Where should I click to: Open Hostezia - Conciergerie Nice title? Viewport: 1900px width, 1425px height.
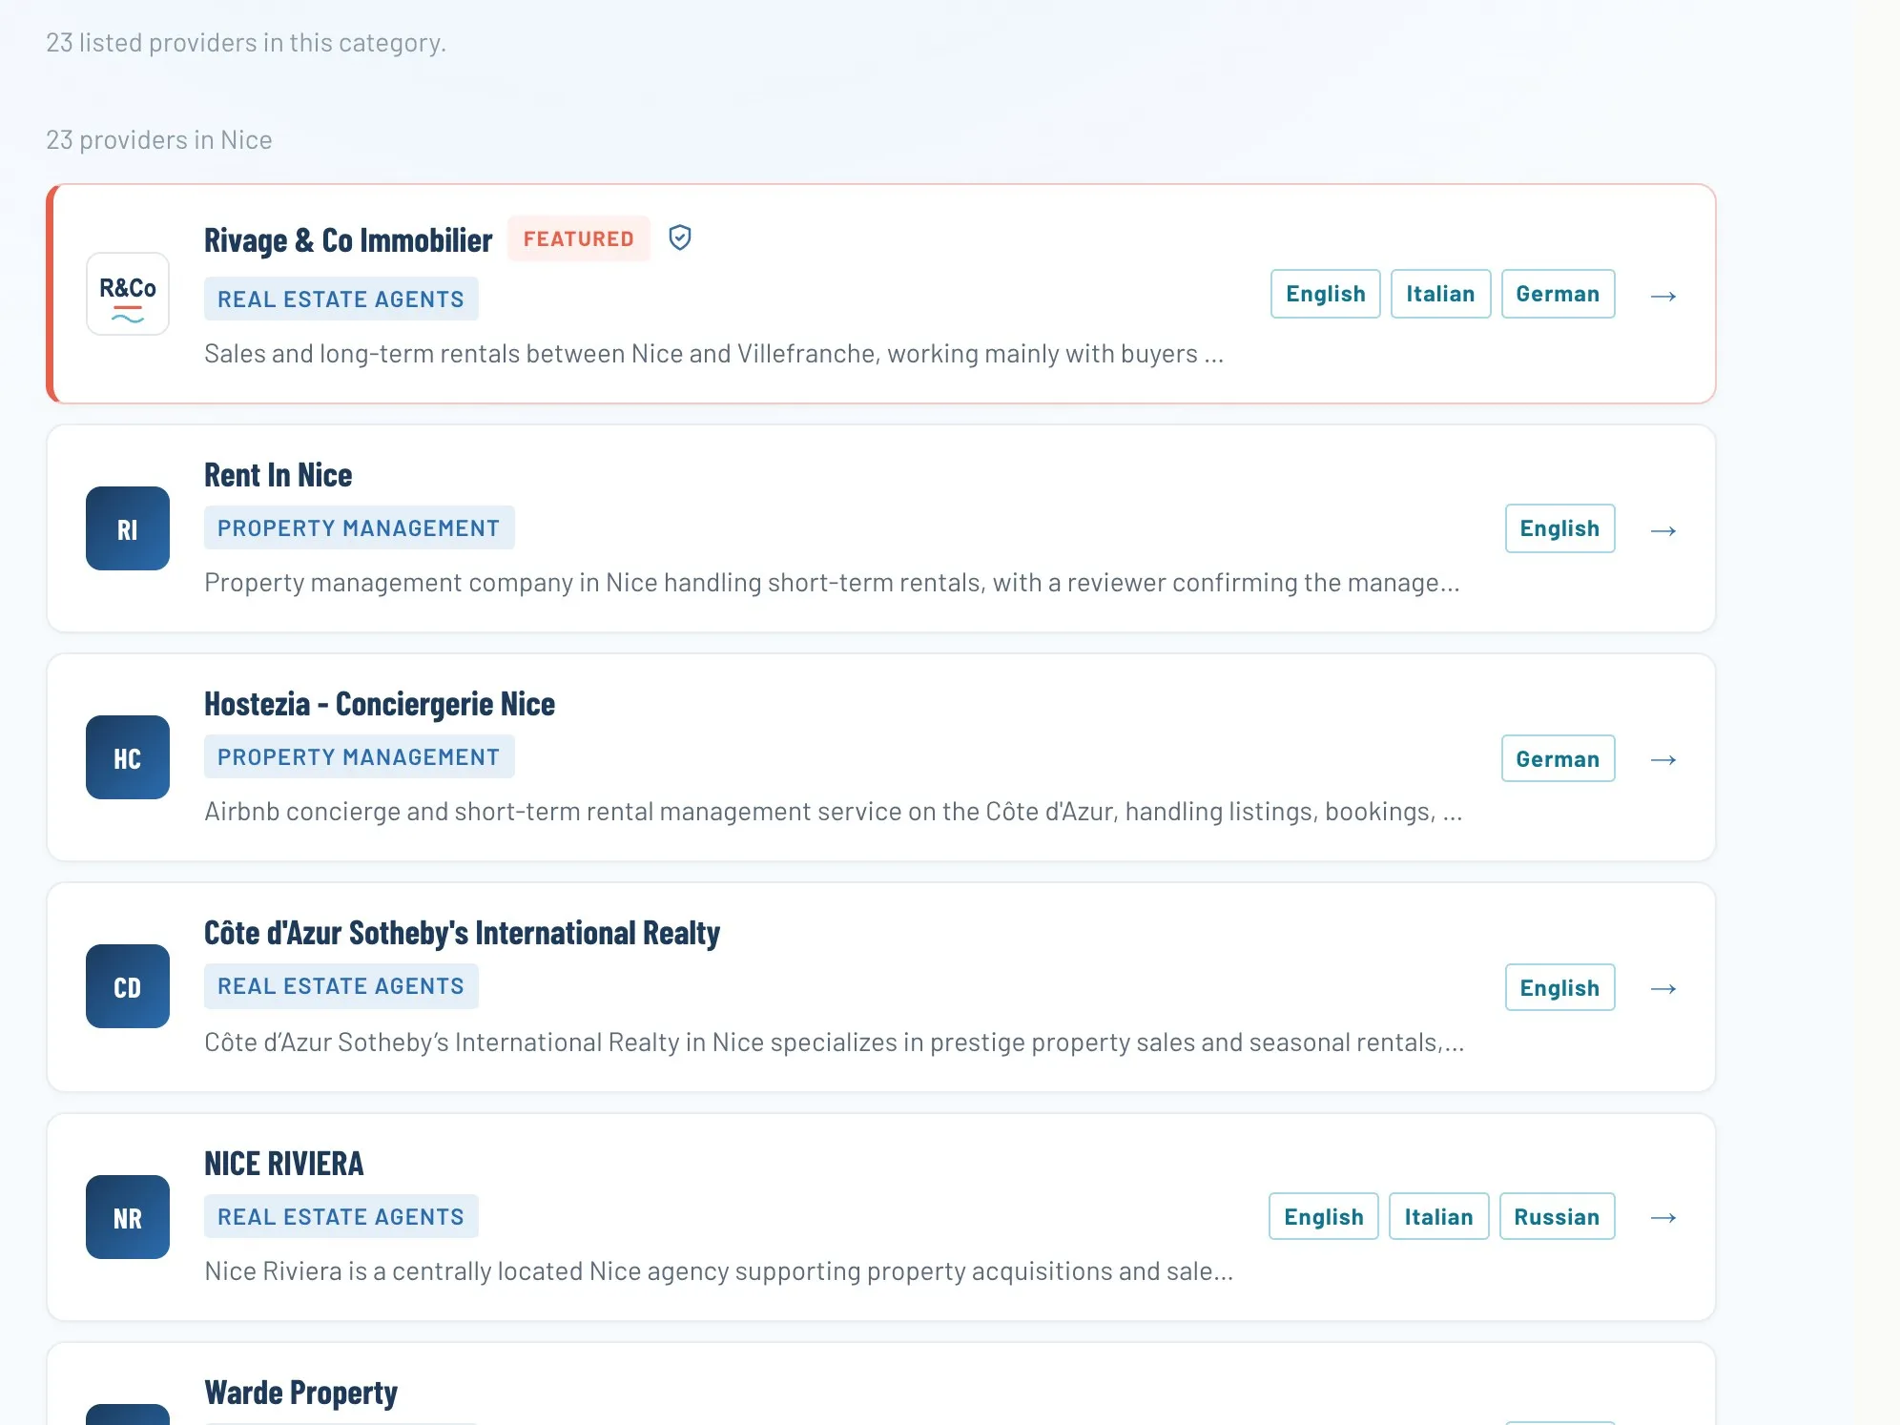(x=380, y=704)
